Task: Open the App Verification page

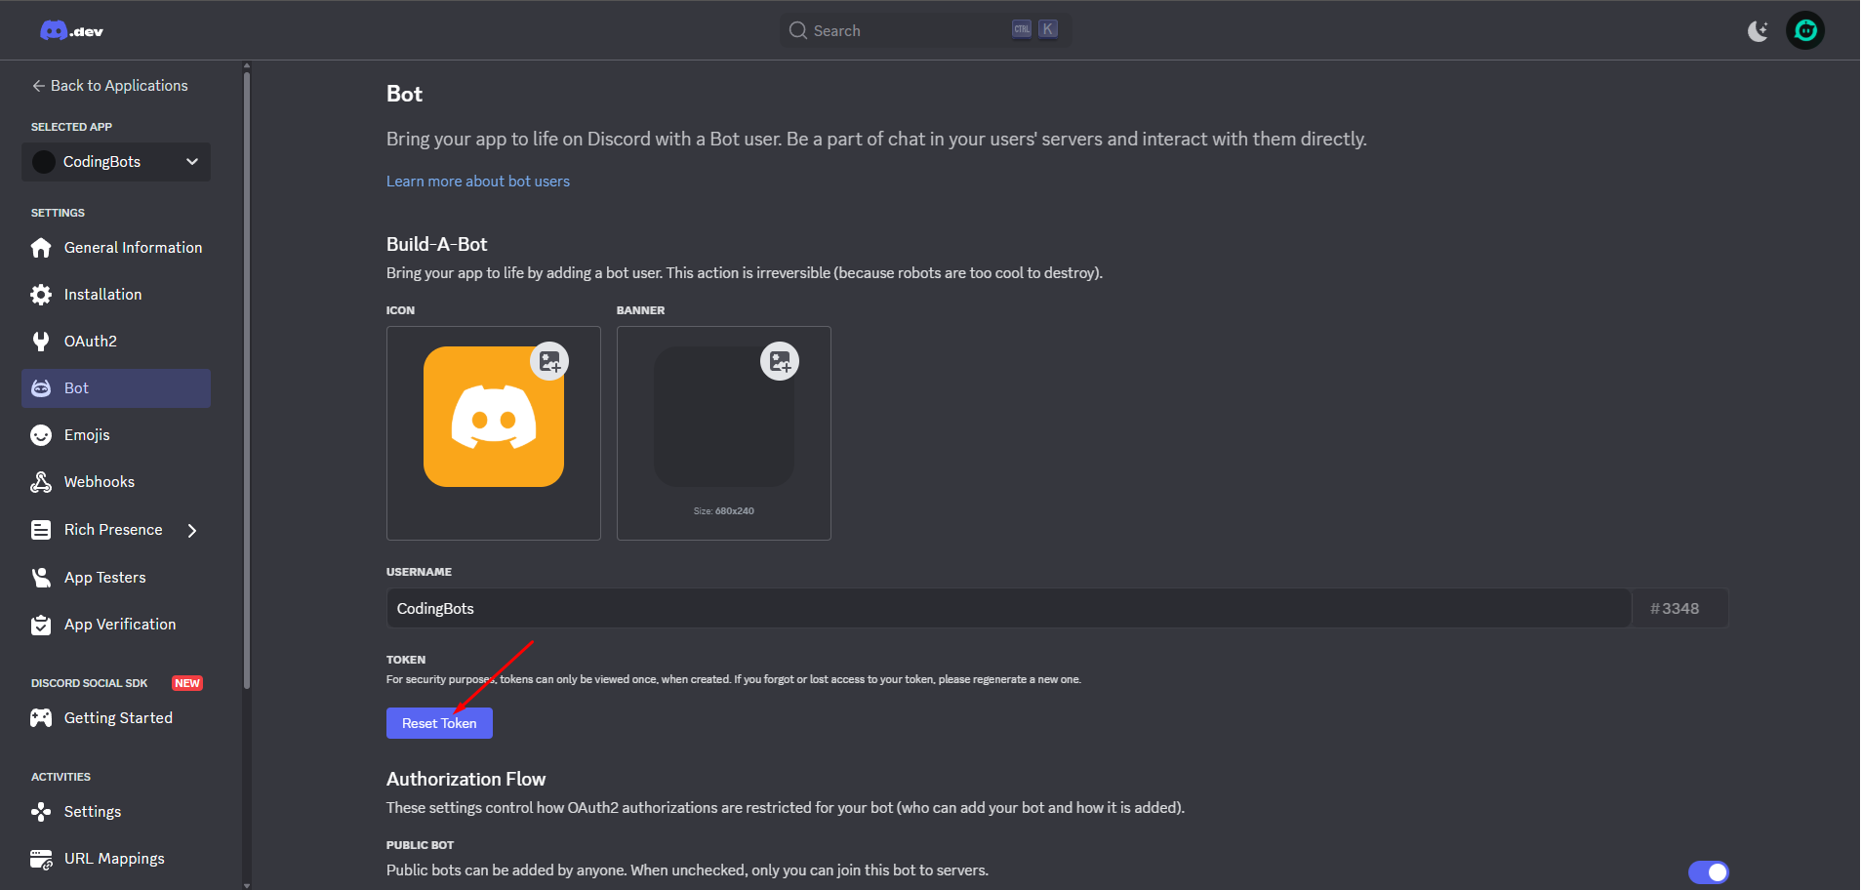Action: pyautogui.click(x=116, y=625)
